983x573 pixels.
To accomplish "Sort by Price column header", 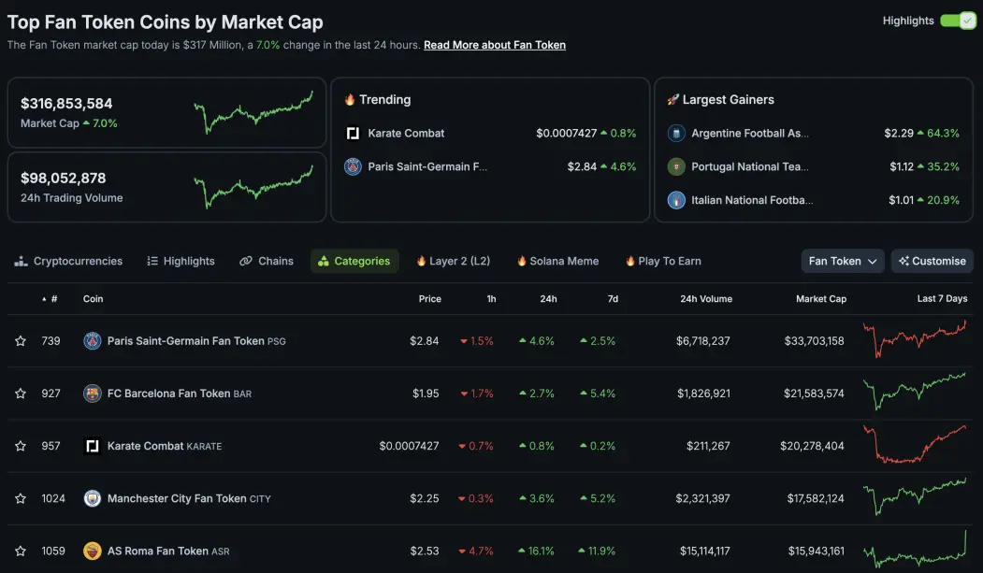I will [429, 299].
